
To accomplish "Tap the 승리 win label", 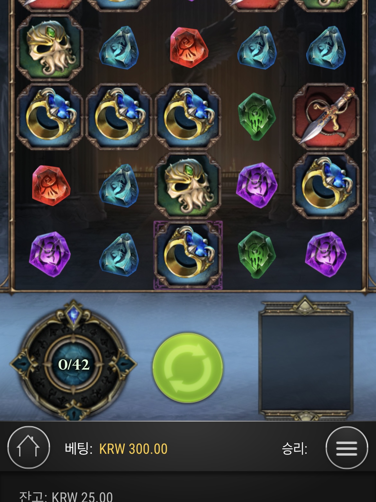I will tap(294, 448).
